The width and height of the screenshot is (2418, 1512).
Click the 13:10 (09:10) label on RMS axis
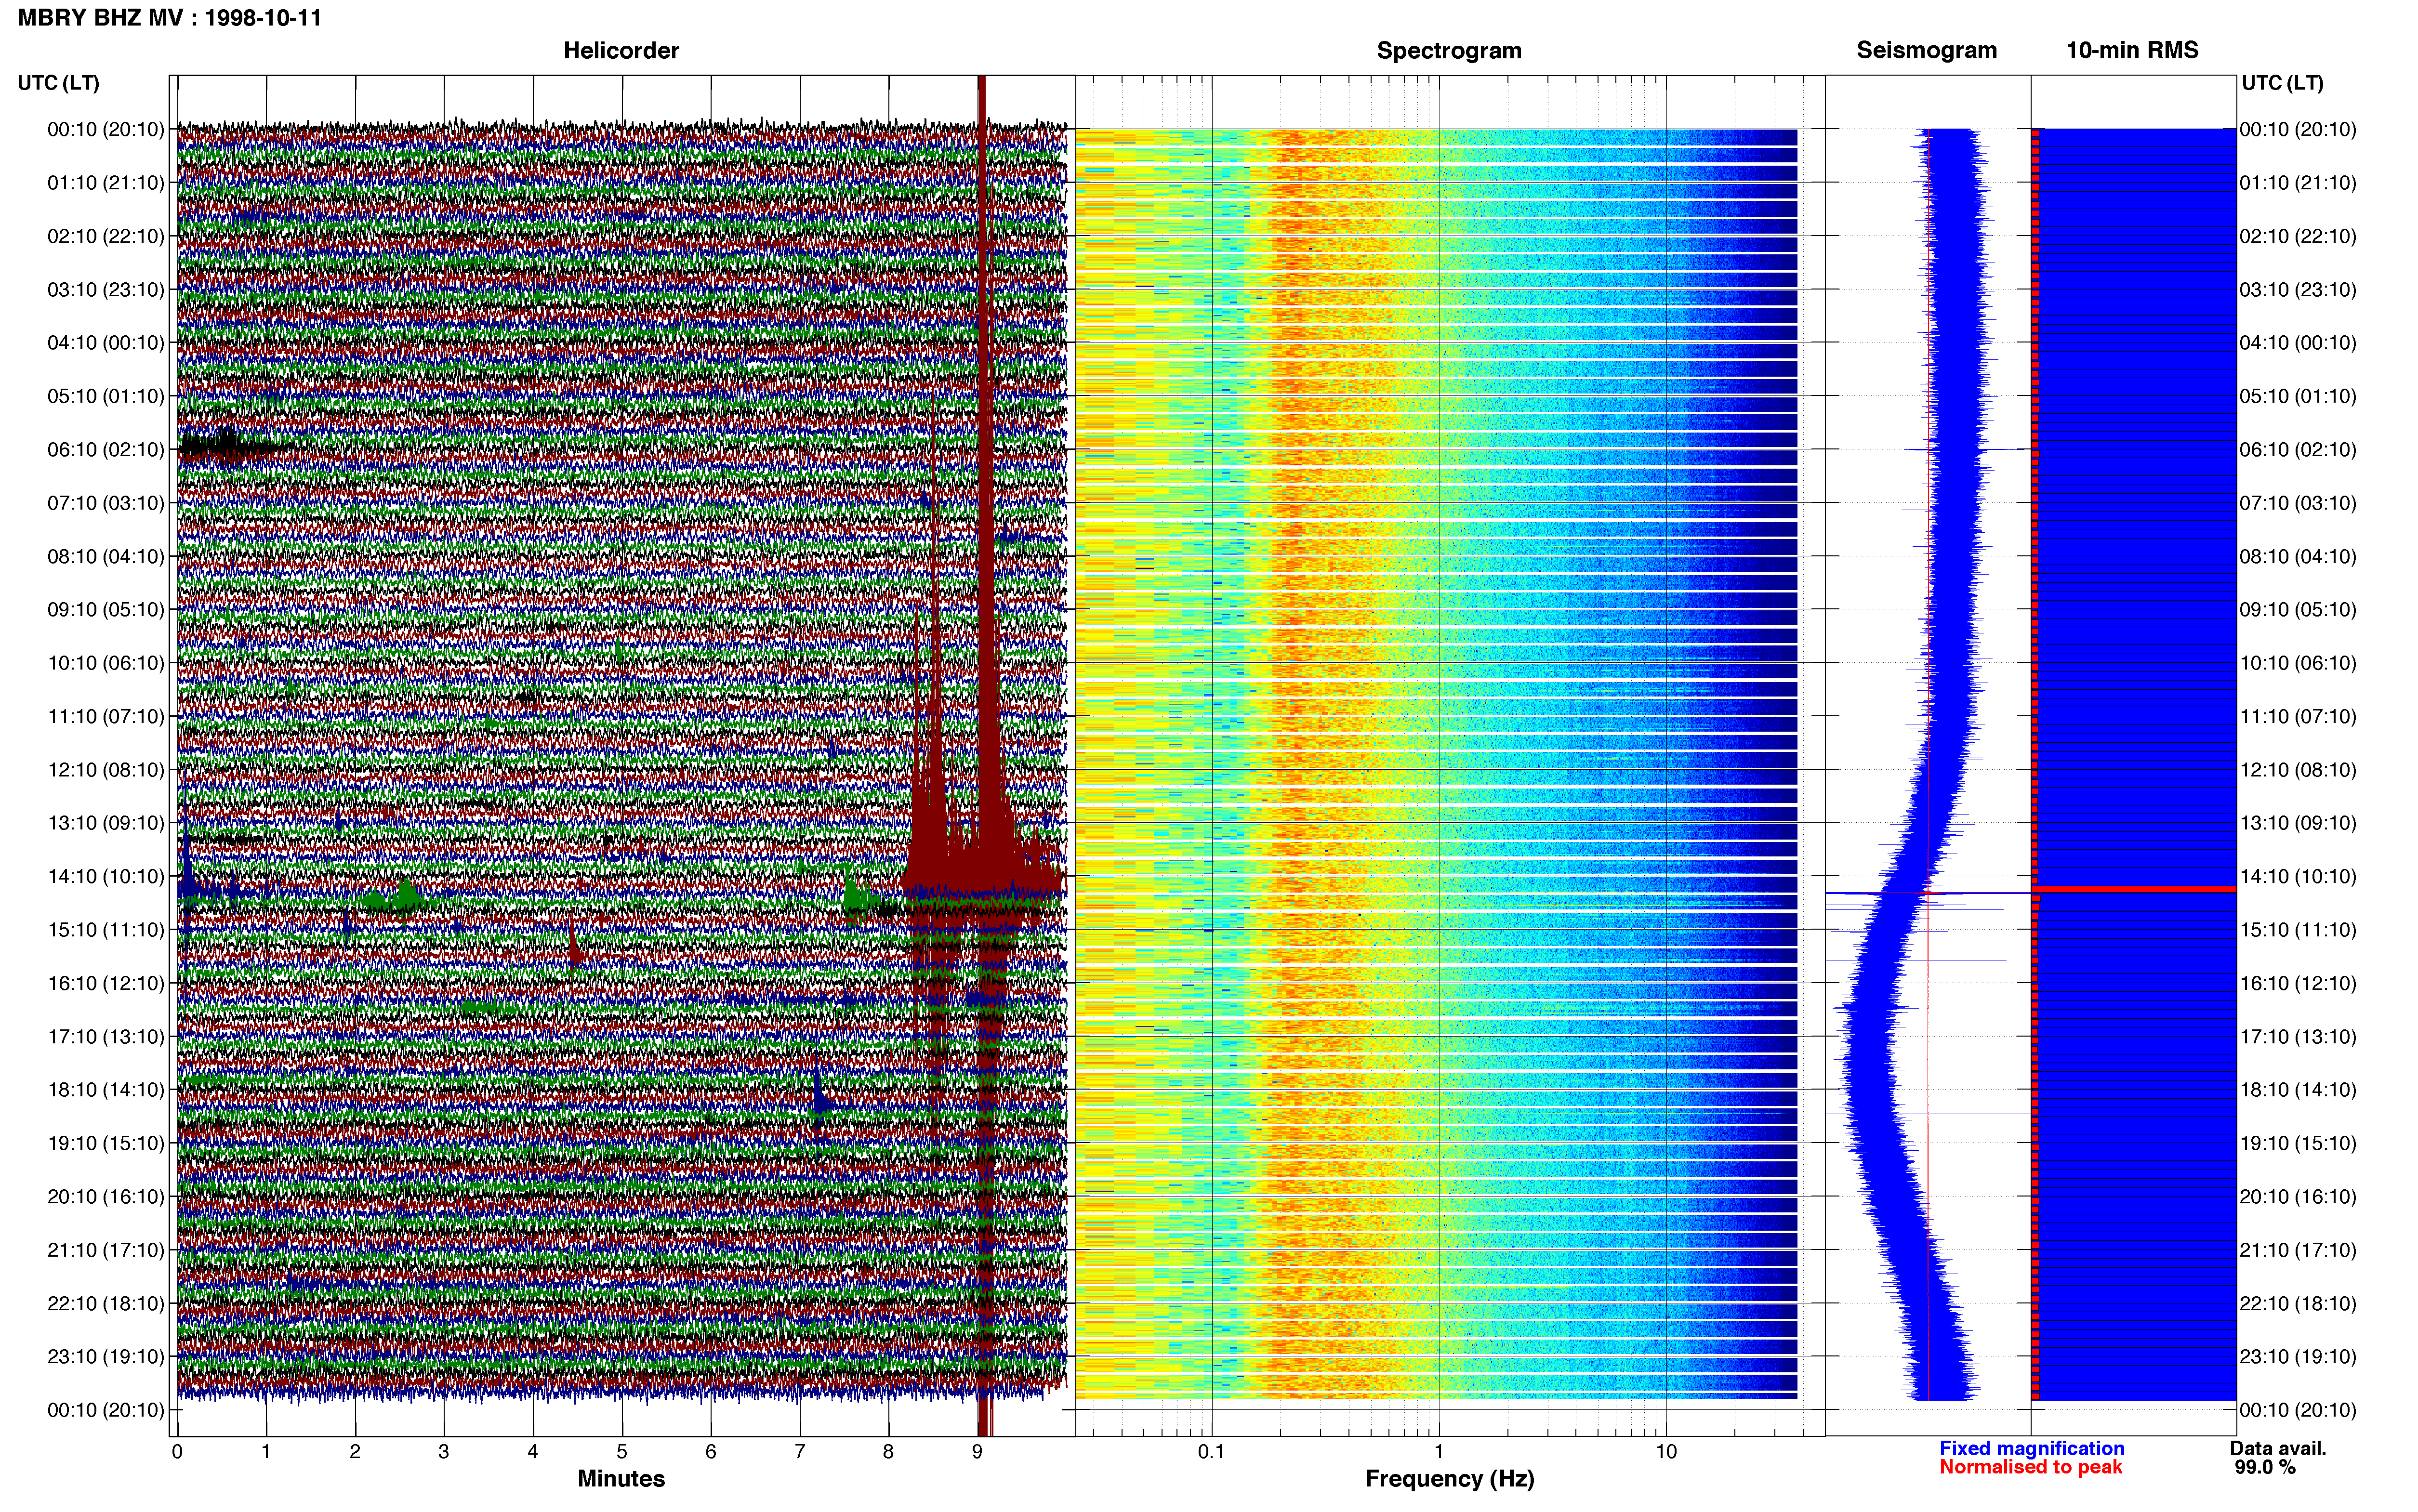[x=2298, y=823]
